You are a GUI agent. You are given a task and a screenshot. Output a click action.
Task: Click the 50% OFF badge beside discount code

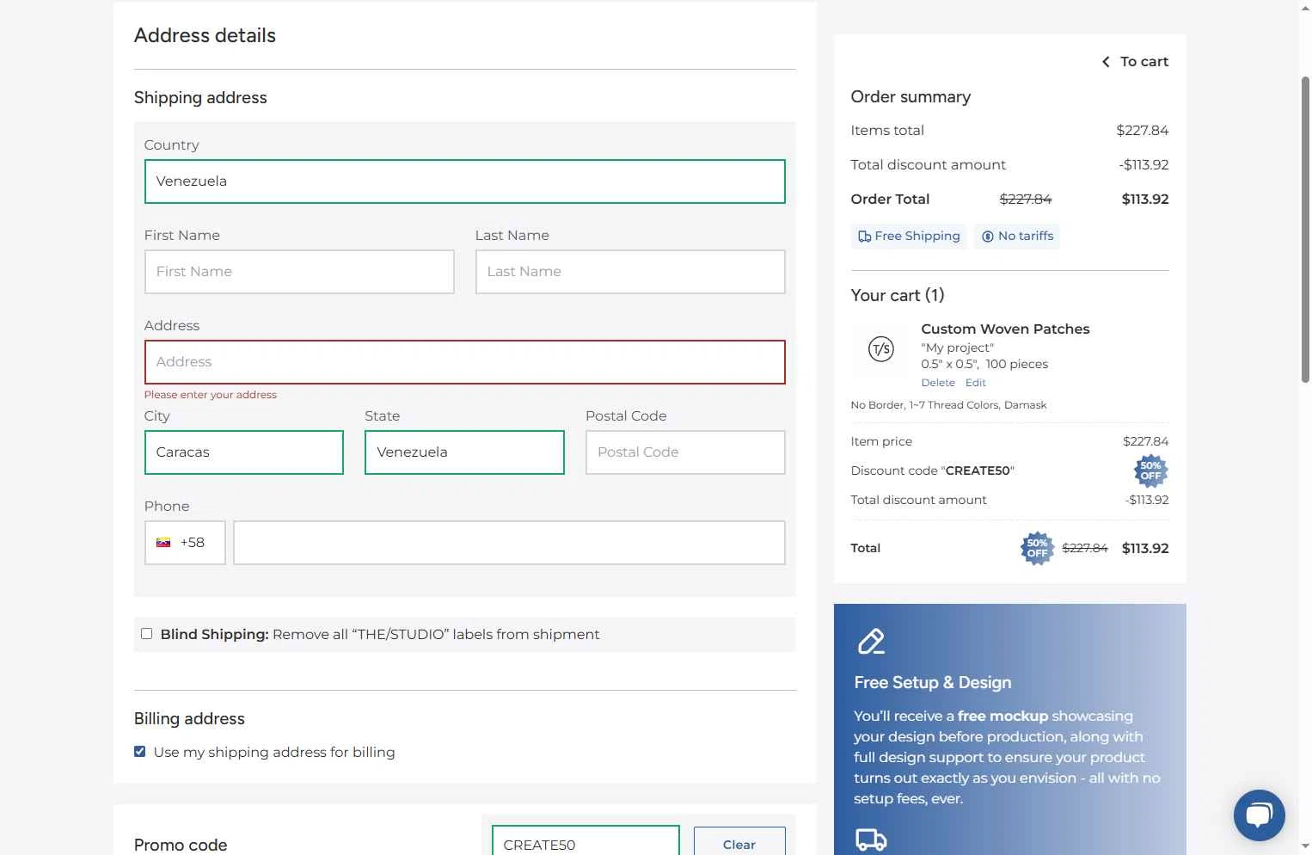pyautogui.click(x=1150, y=471)
